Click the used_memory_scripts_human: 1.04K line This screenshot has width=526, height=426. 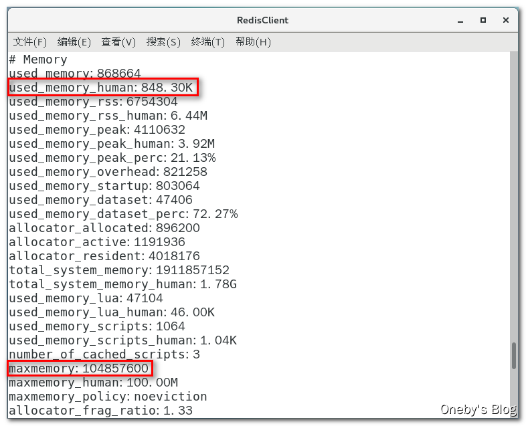pos(122,341)
